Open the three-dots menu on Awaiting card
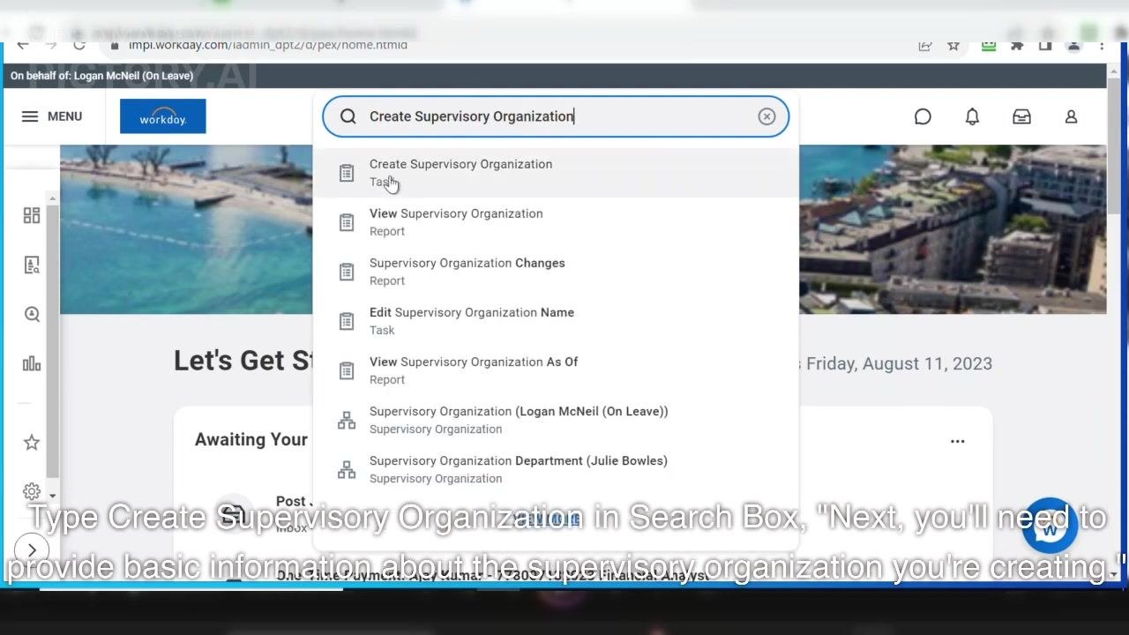The image size is (1129, 635). 957,441
